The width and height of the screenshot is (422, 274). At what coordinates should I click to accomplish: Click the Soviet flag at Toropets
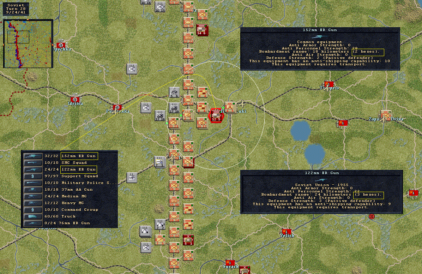(328, 84)
